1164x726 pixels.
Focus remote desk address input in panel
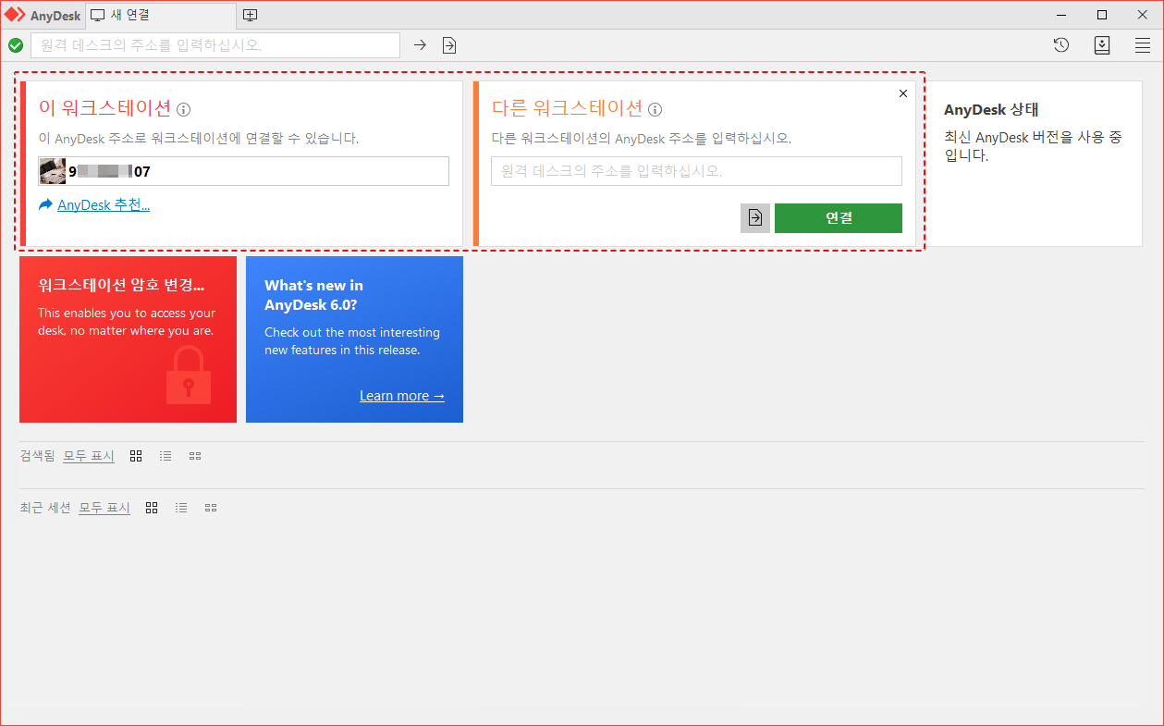point(696,171)
